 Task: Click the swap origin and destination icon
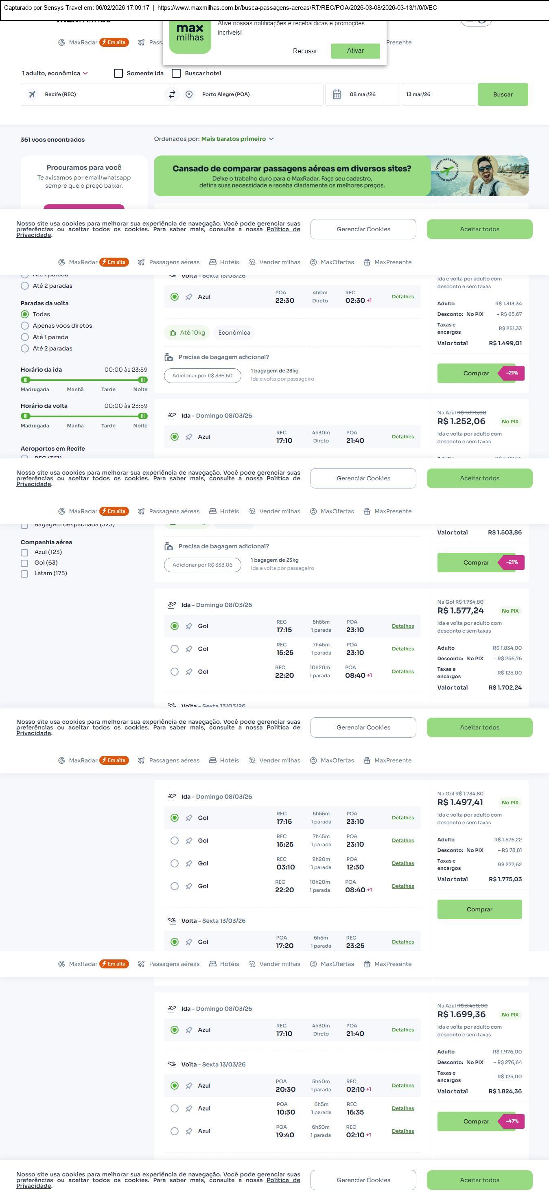(172, 94)
